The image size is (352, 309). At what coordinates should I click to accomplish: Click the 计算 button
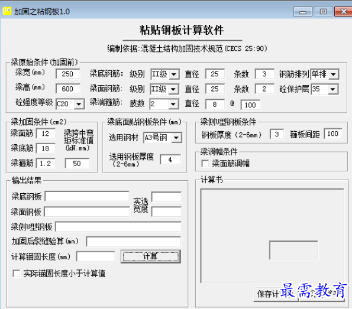point(151,256)
